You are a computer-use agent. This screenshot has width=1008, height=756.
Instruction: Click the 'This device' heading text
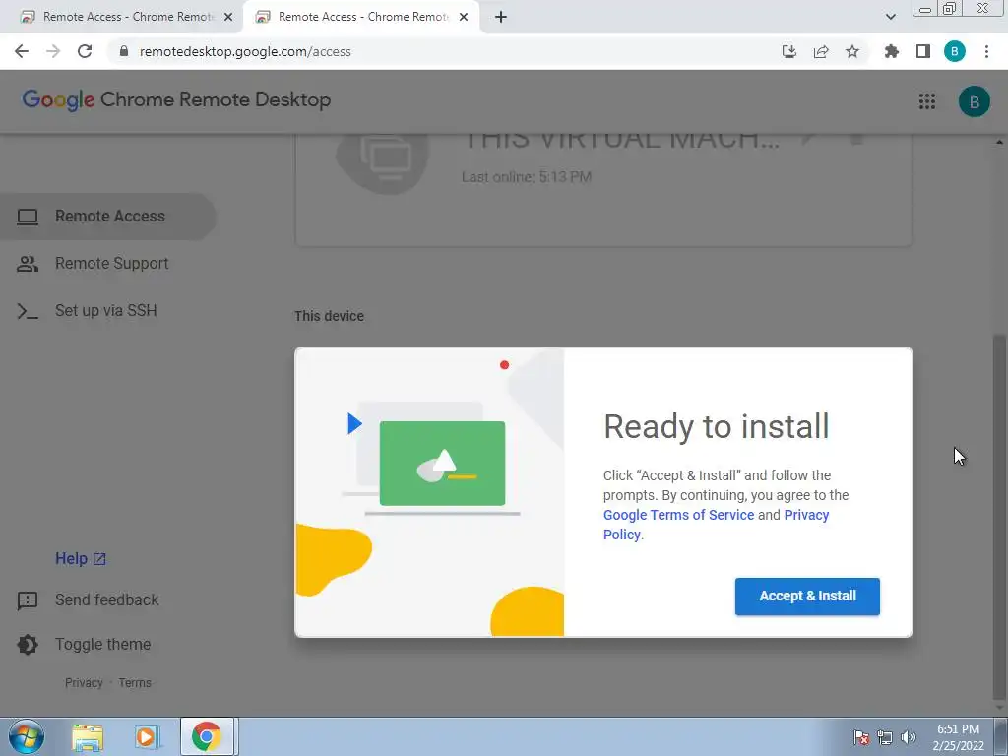point(329,316)
